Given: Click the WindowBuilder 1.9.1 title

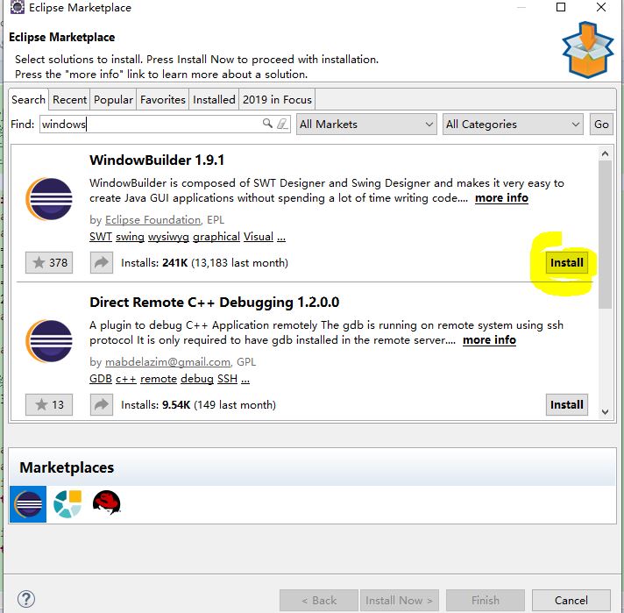Looking at the screenshot, I should click(x=157, y=160).
